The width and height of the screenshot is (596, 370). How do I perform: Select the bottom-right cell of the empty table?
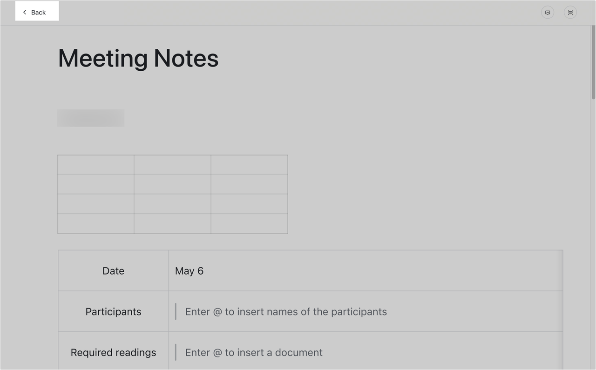249,223
